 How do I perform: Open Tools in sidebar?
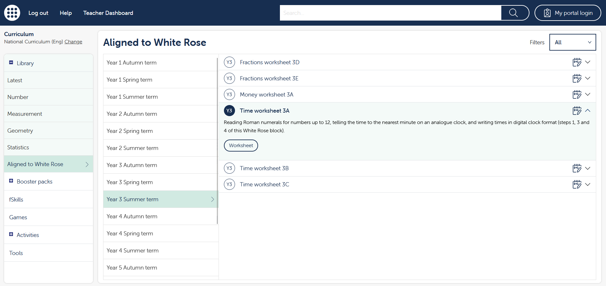[48, 253]
